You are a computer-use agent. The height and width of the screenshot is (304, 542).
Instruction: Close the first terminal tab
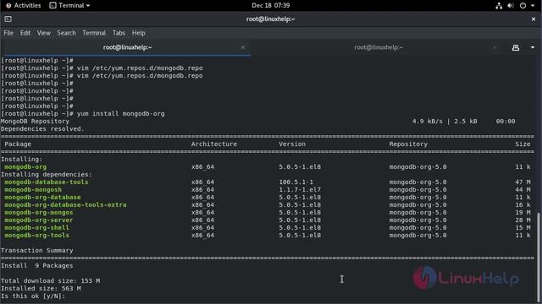pos(243,47)
